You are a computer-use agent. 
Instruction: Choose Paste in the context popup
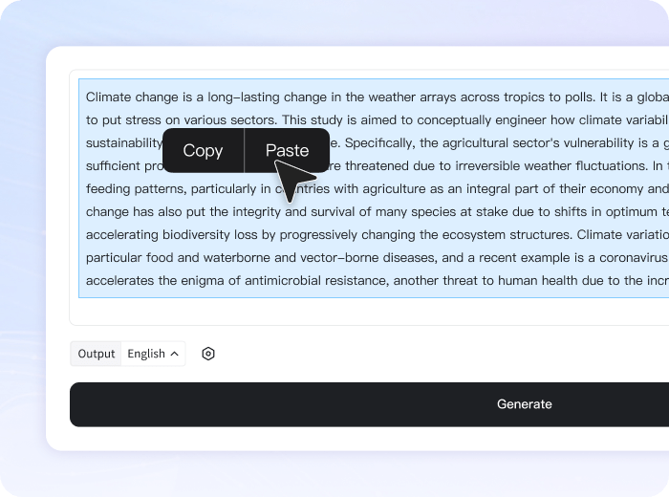tap(287, 150)
